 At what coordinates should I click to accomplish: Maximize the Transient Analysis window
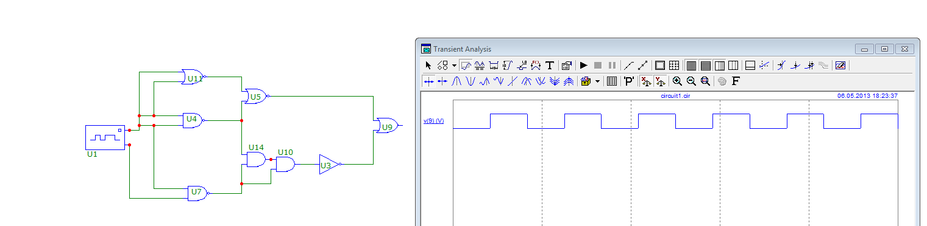click(x=884, y=49)
